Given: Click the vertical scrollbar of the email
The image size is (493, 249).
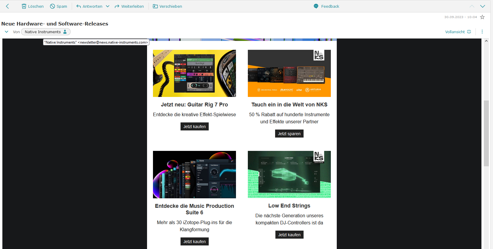Looking at the screenshot, I should pos(486,133).
